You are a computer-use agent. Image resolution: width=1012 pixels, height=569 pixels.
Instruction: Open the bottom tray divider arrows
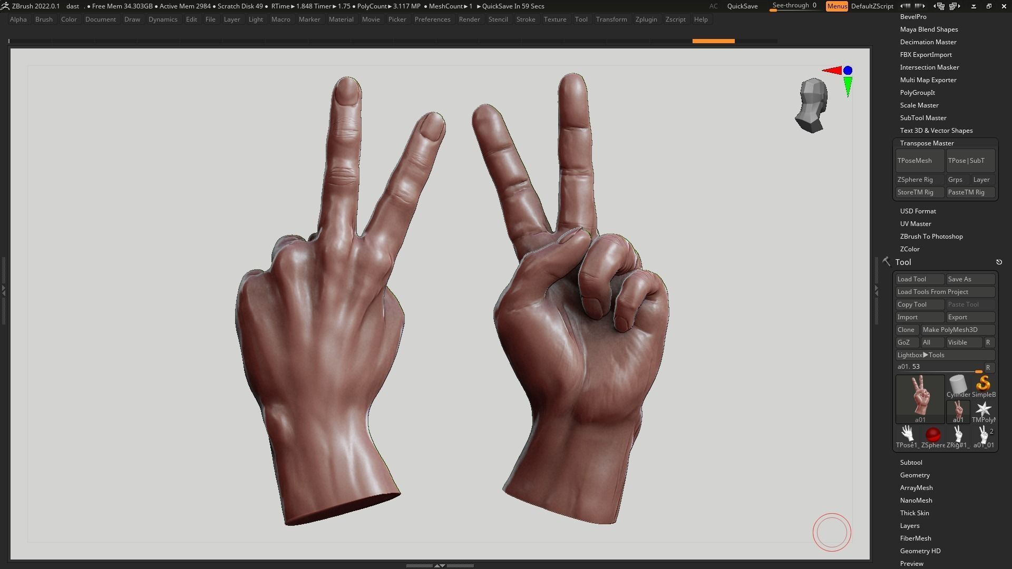440,565
